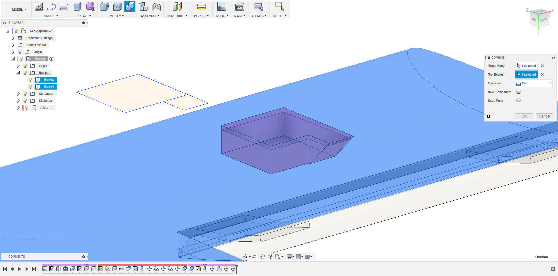Jump to the timeline beginning
558x276 pixels.
5,269
